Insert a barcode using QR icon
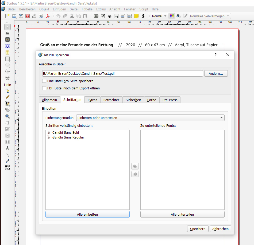254x245 pixels. tap(7, 168)
